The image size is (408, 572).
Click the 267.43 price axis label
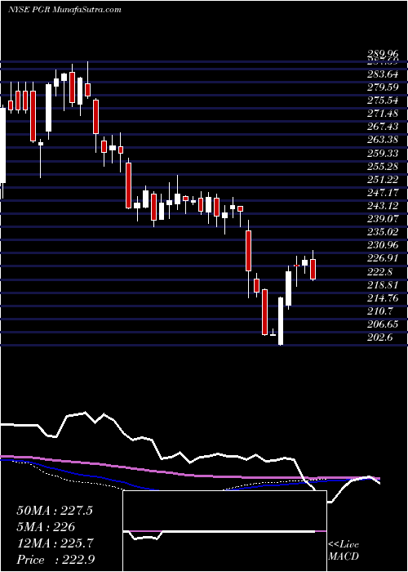(x=383, y=127)
